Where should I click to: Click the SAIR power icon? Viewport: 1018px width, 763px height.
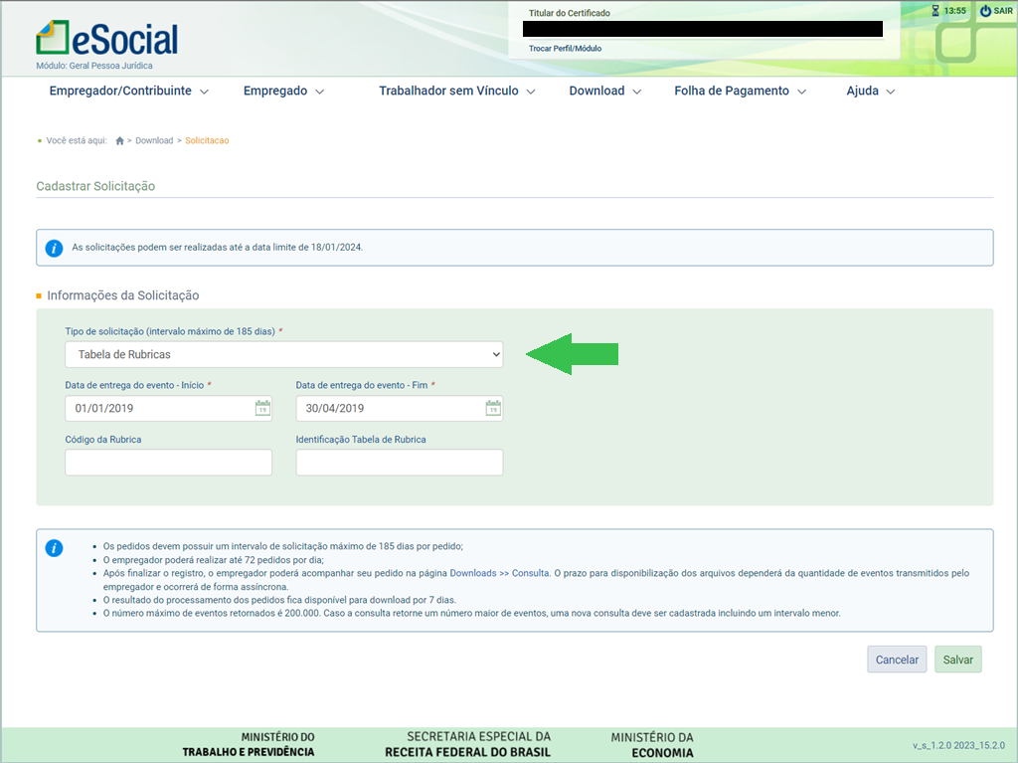tap(985, 11)
